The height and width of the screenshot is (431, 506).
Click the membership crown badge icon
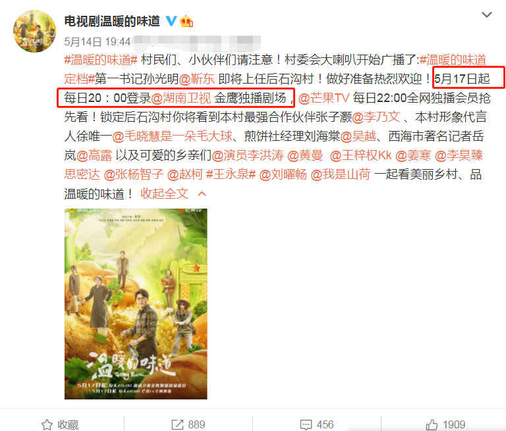(x=186, y=21)
